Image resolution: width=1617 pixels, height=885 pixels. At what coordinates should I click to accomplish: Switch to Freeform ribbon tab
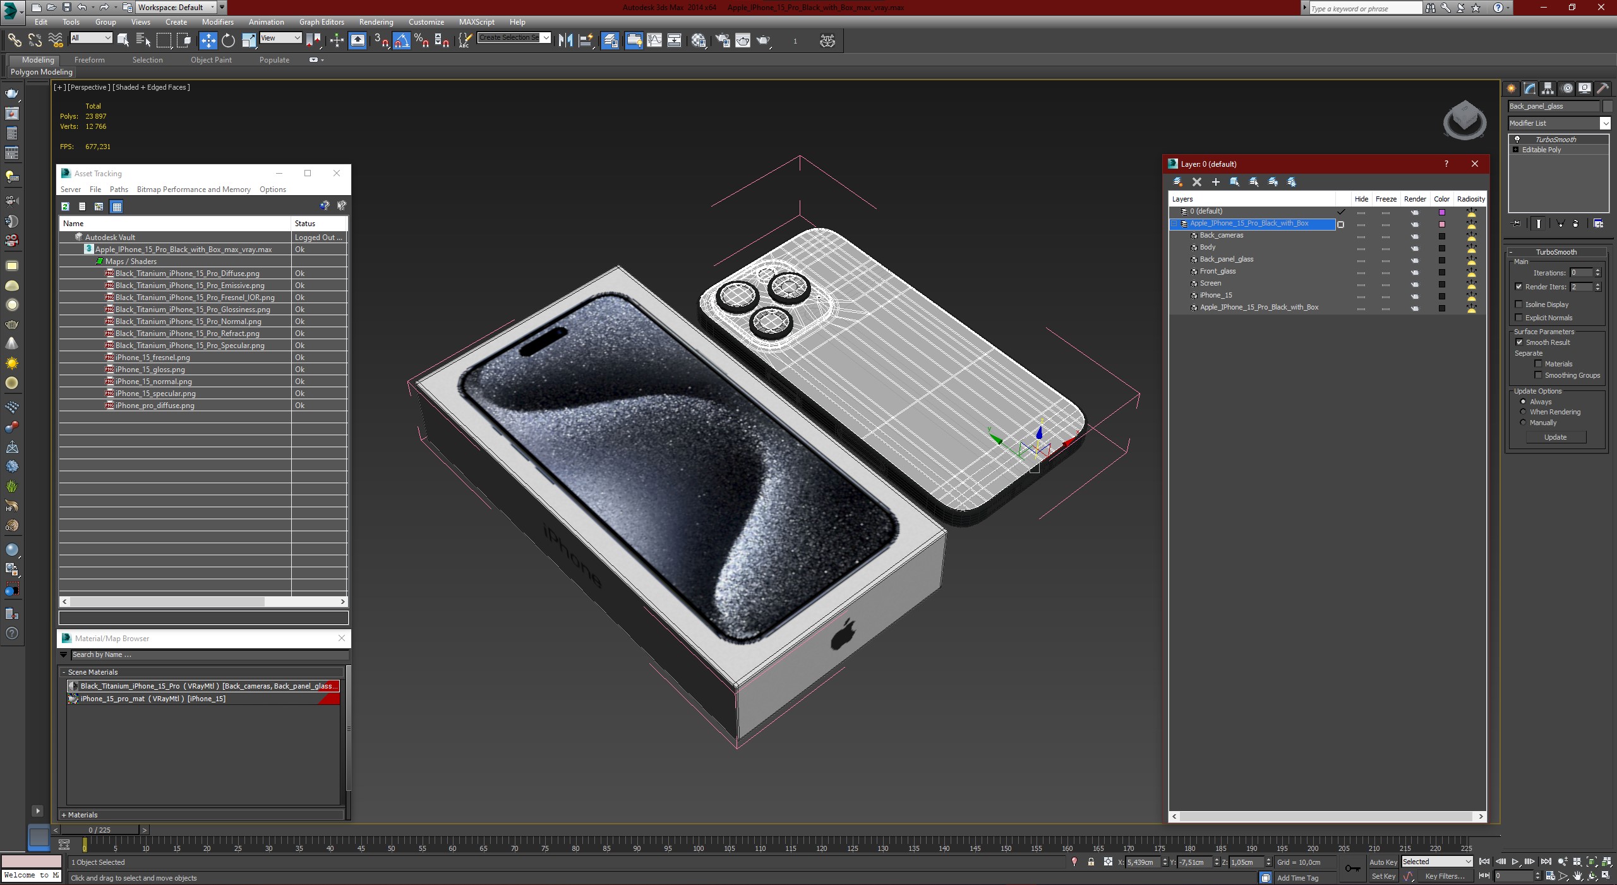point(89,60)
